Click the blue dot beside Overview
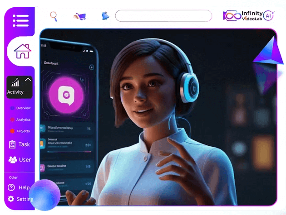The height and width of the screenshot is (215, 286). pos(12,108)
